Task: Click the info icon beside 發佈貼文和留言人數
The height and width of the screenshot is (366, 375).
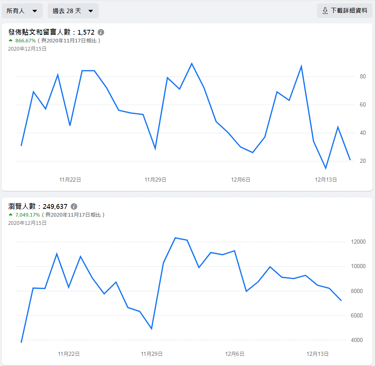Action: (x=101, y=32)
